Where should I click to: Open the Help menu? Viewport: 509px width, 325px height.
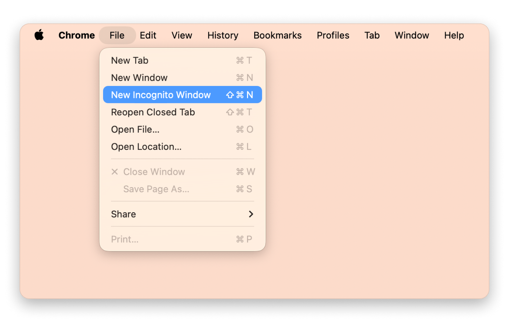[x=454, y=35]
